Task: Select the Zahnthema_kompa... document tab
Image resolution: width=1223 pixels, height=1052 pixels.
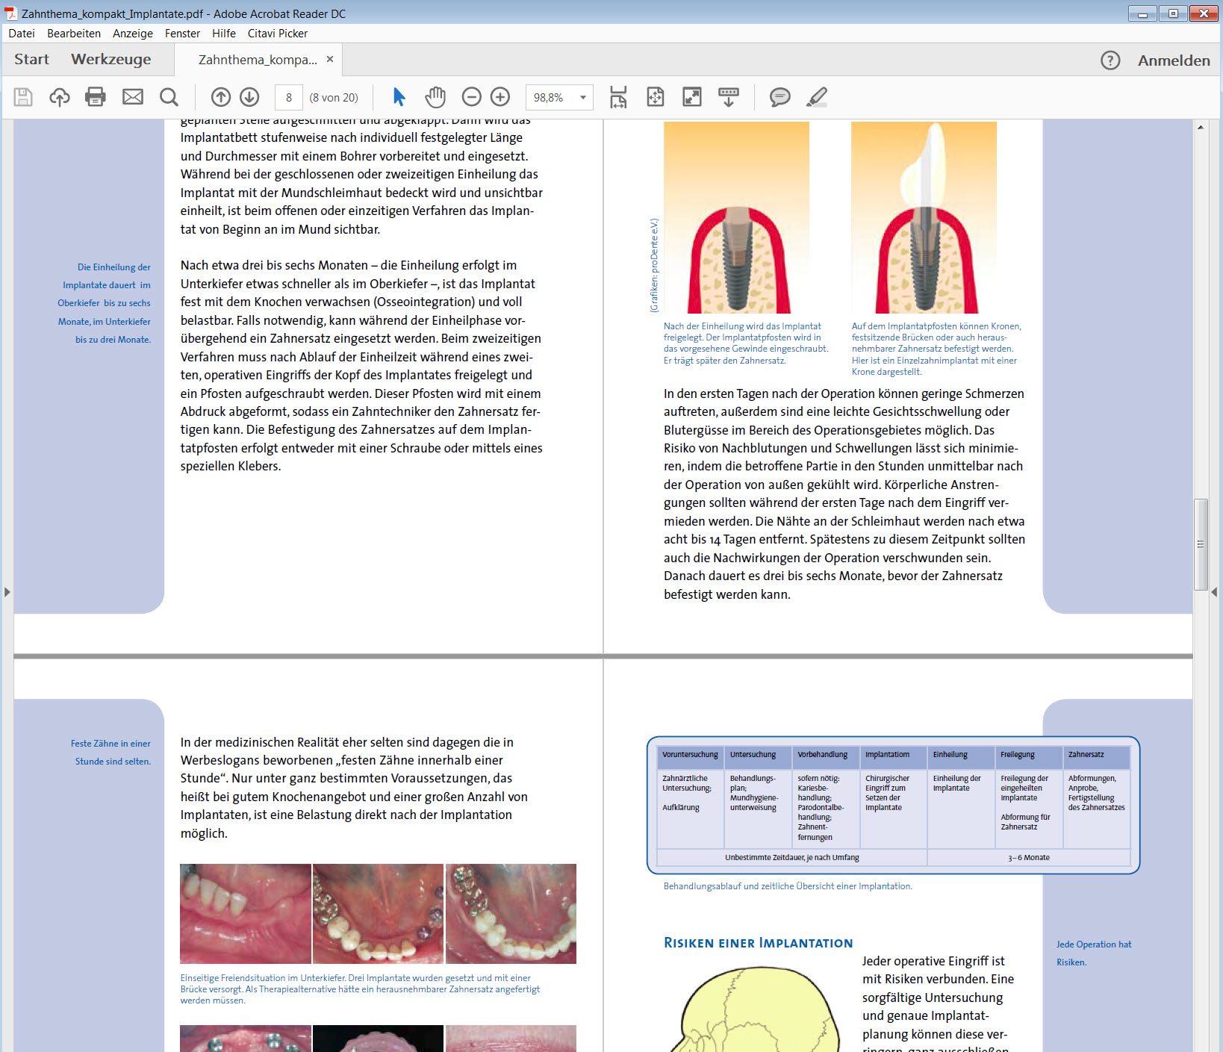Action: [x=258, y=60]
